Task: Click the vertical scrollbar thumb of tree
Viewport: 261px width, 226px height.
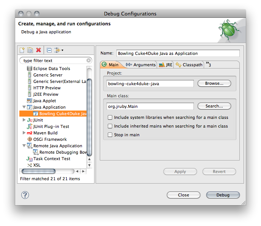Action: point(90,117)
